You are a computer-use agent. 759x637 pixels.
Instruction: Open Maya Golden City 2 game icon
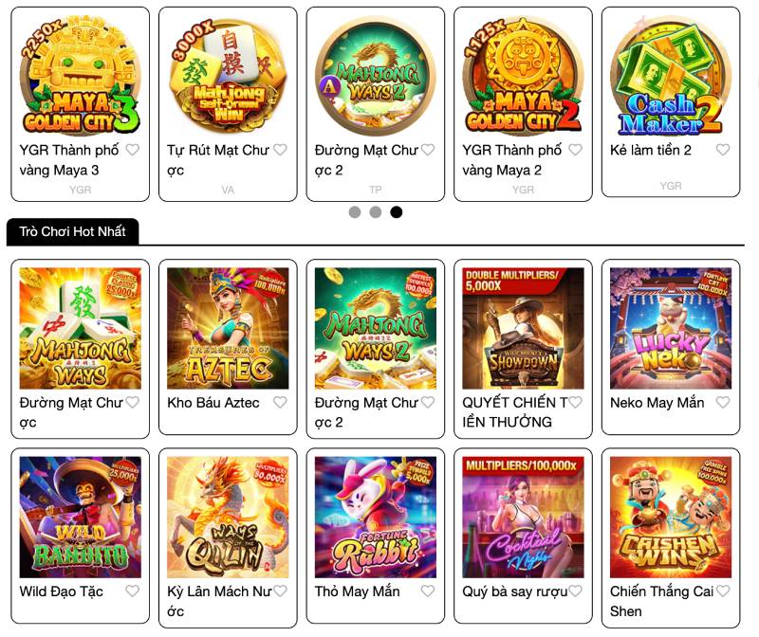524,75
